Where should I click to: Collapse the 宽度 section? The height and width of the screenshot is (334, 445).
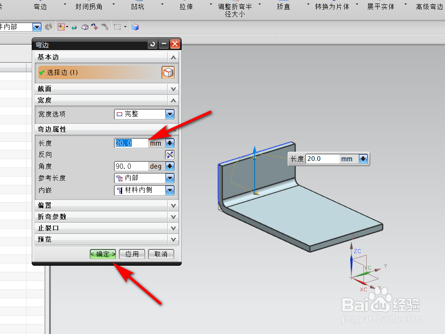tap(173, 100)
